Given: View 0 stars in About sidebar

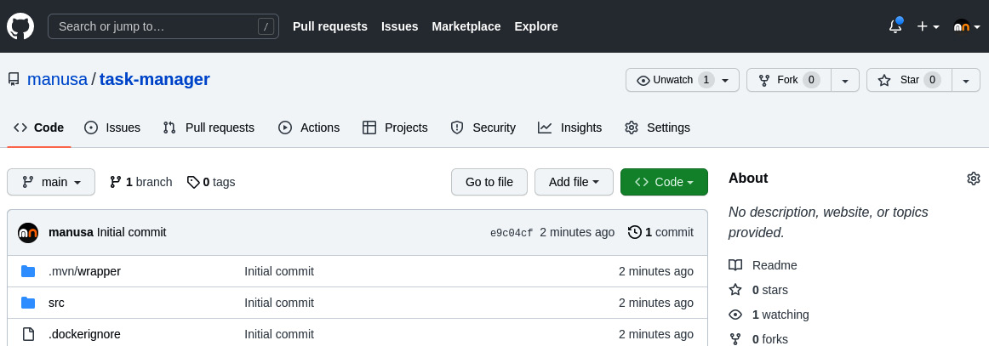Looking at the screenshot, I should point(758,290).
